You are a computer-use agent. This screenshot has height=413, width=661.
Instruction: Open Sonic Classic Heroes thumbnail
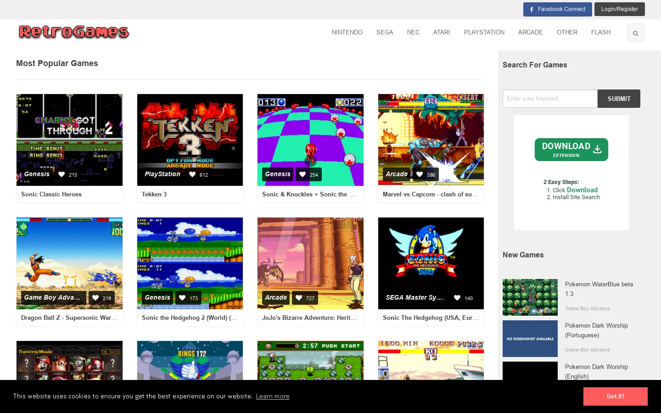[x=69, y=140]
